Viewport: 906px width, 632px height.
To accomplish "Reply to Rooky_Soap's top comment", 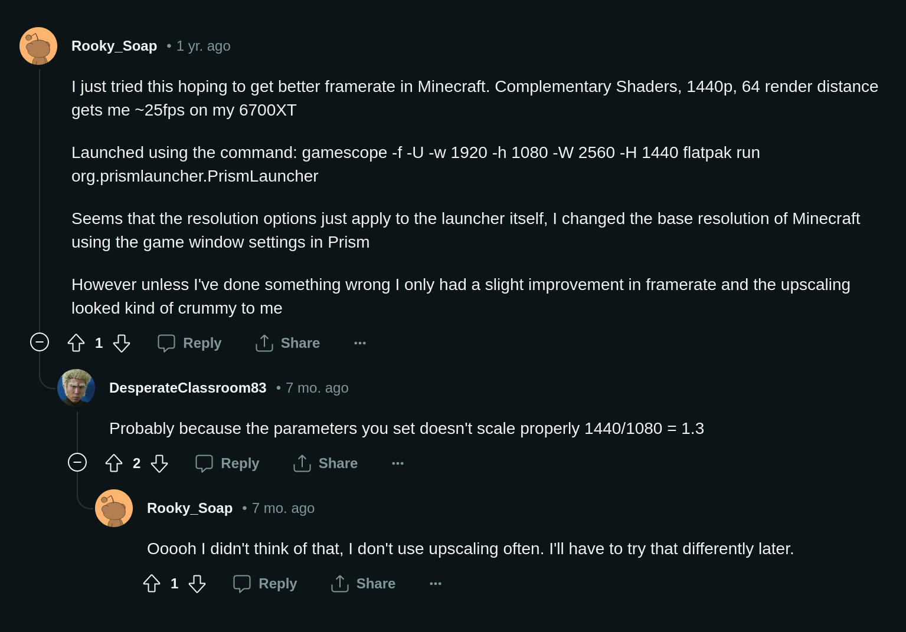I will click(x=190, y=343).
